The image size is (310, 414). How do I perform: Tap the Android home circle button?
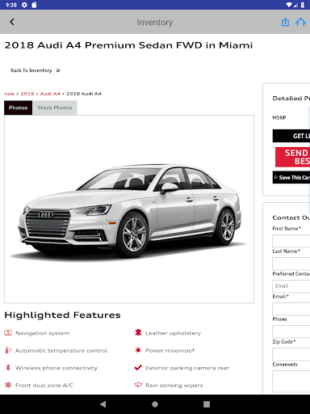coord(155,404)
